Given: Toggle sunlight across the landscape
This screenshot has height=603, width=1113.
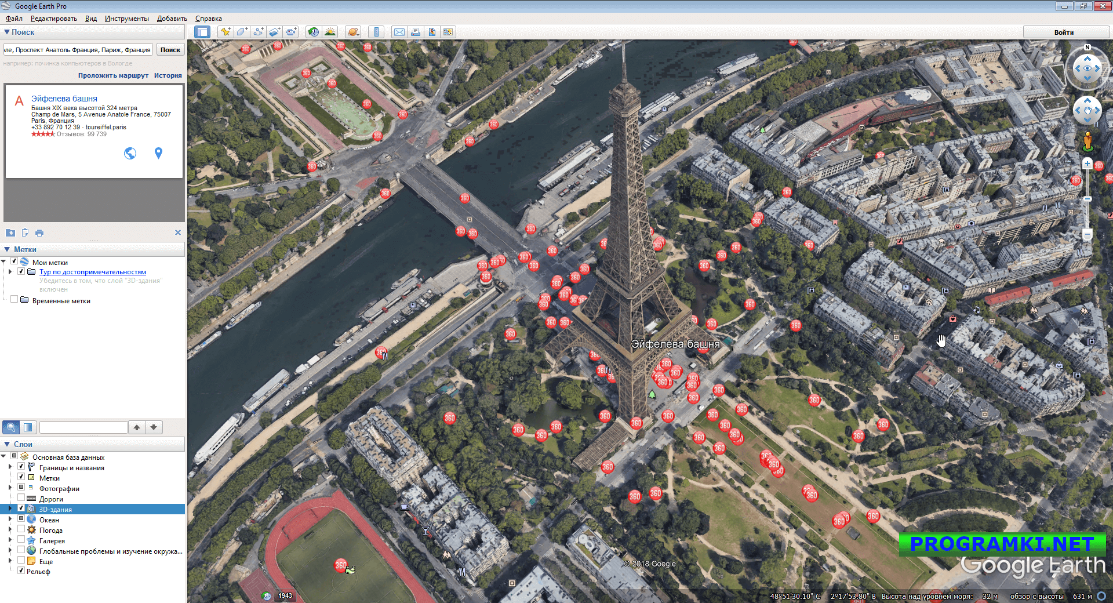Looking at the screenshot, I should pyautogui.click(x=330, y=32).
